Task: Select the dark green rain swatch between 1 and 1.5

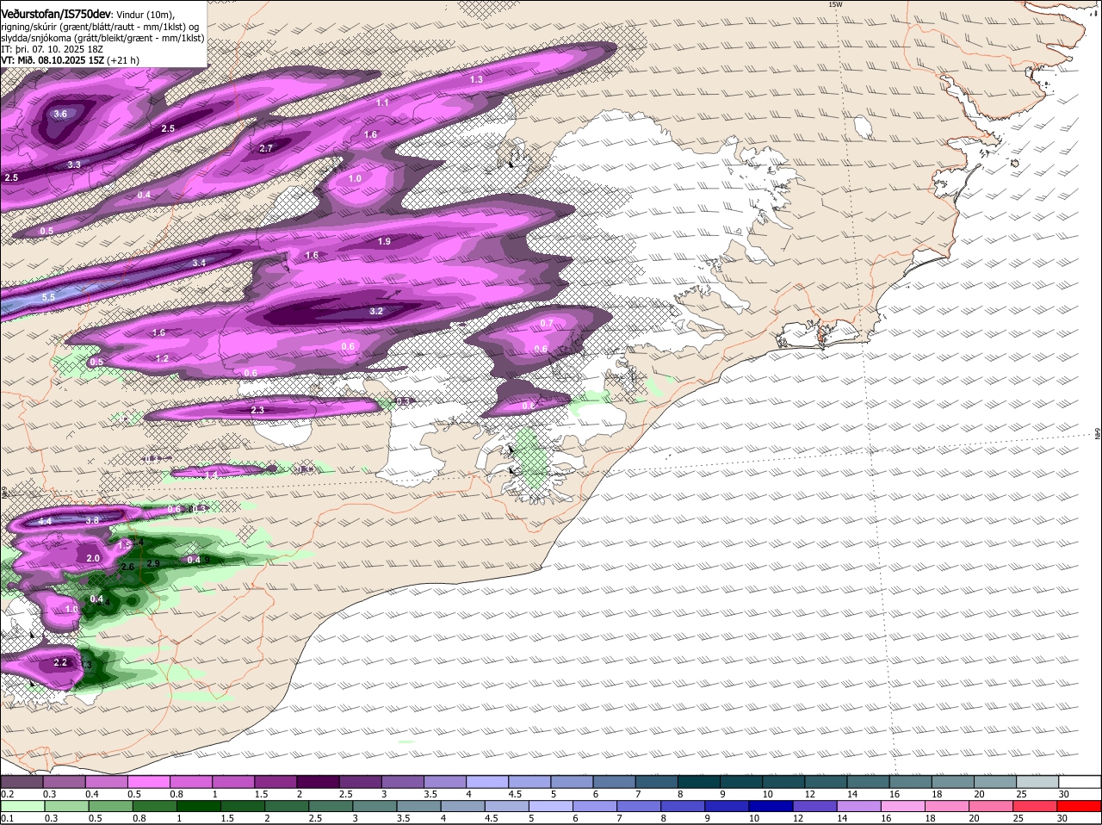Action: [200, 806]
